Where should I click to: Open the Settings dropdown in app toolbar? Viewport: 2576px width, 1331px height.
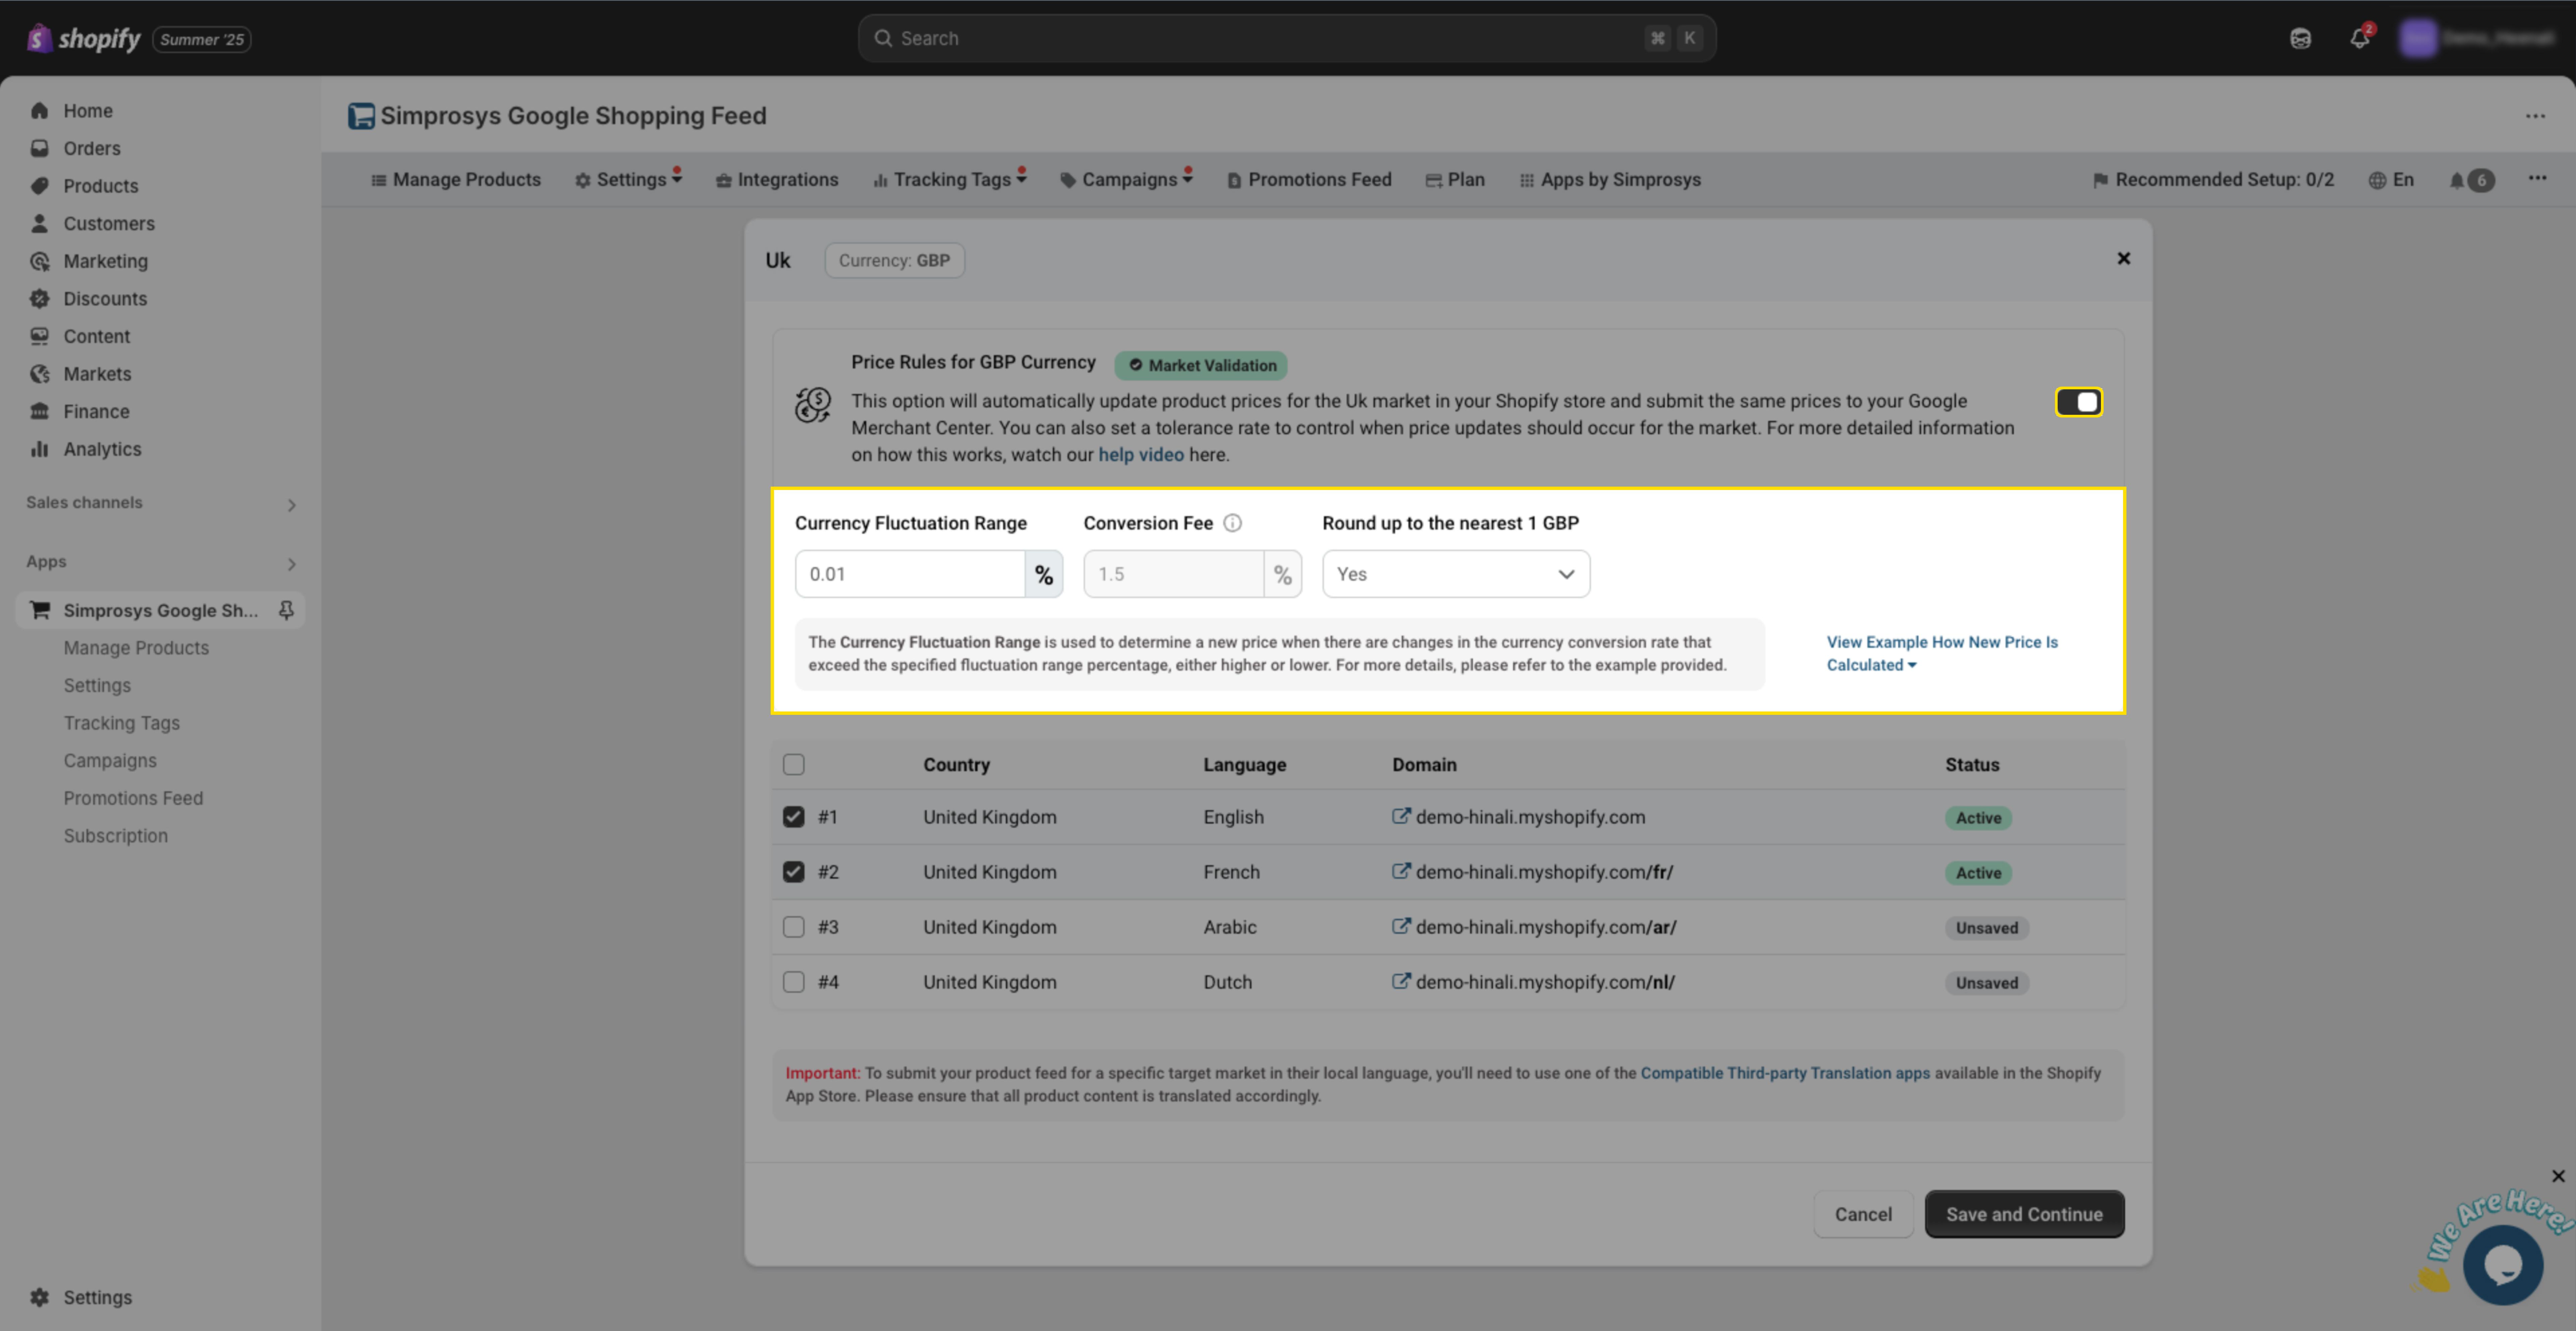[629, 180]
